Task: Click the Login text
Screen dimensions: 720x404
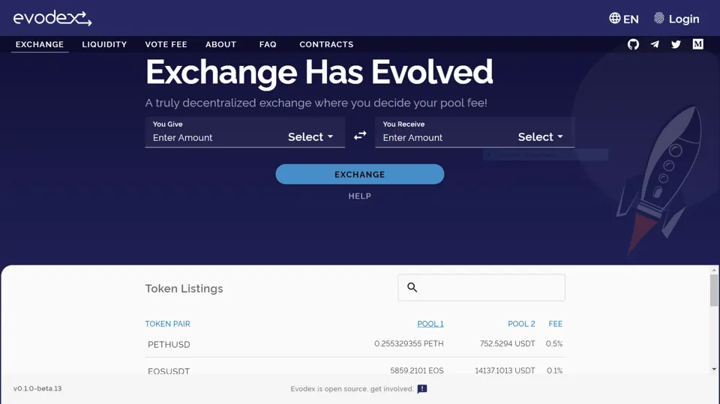Action: [x=684, y=19]
